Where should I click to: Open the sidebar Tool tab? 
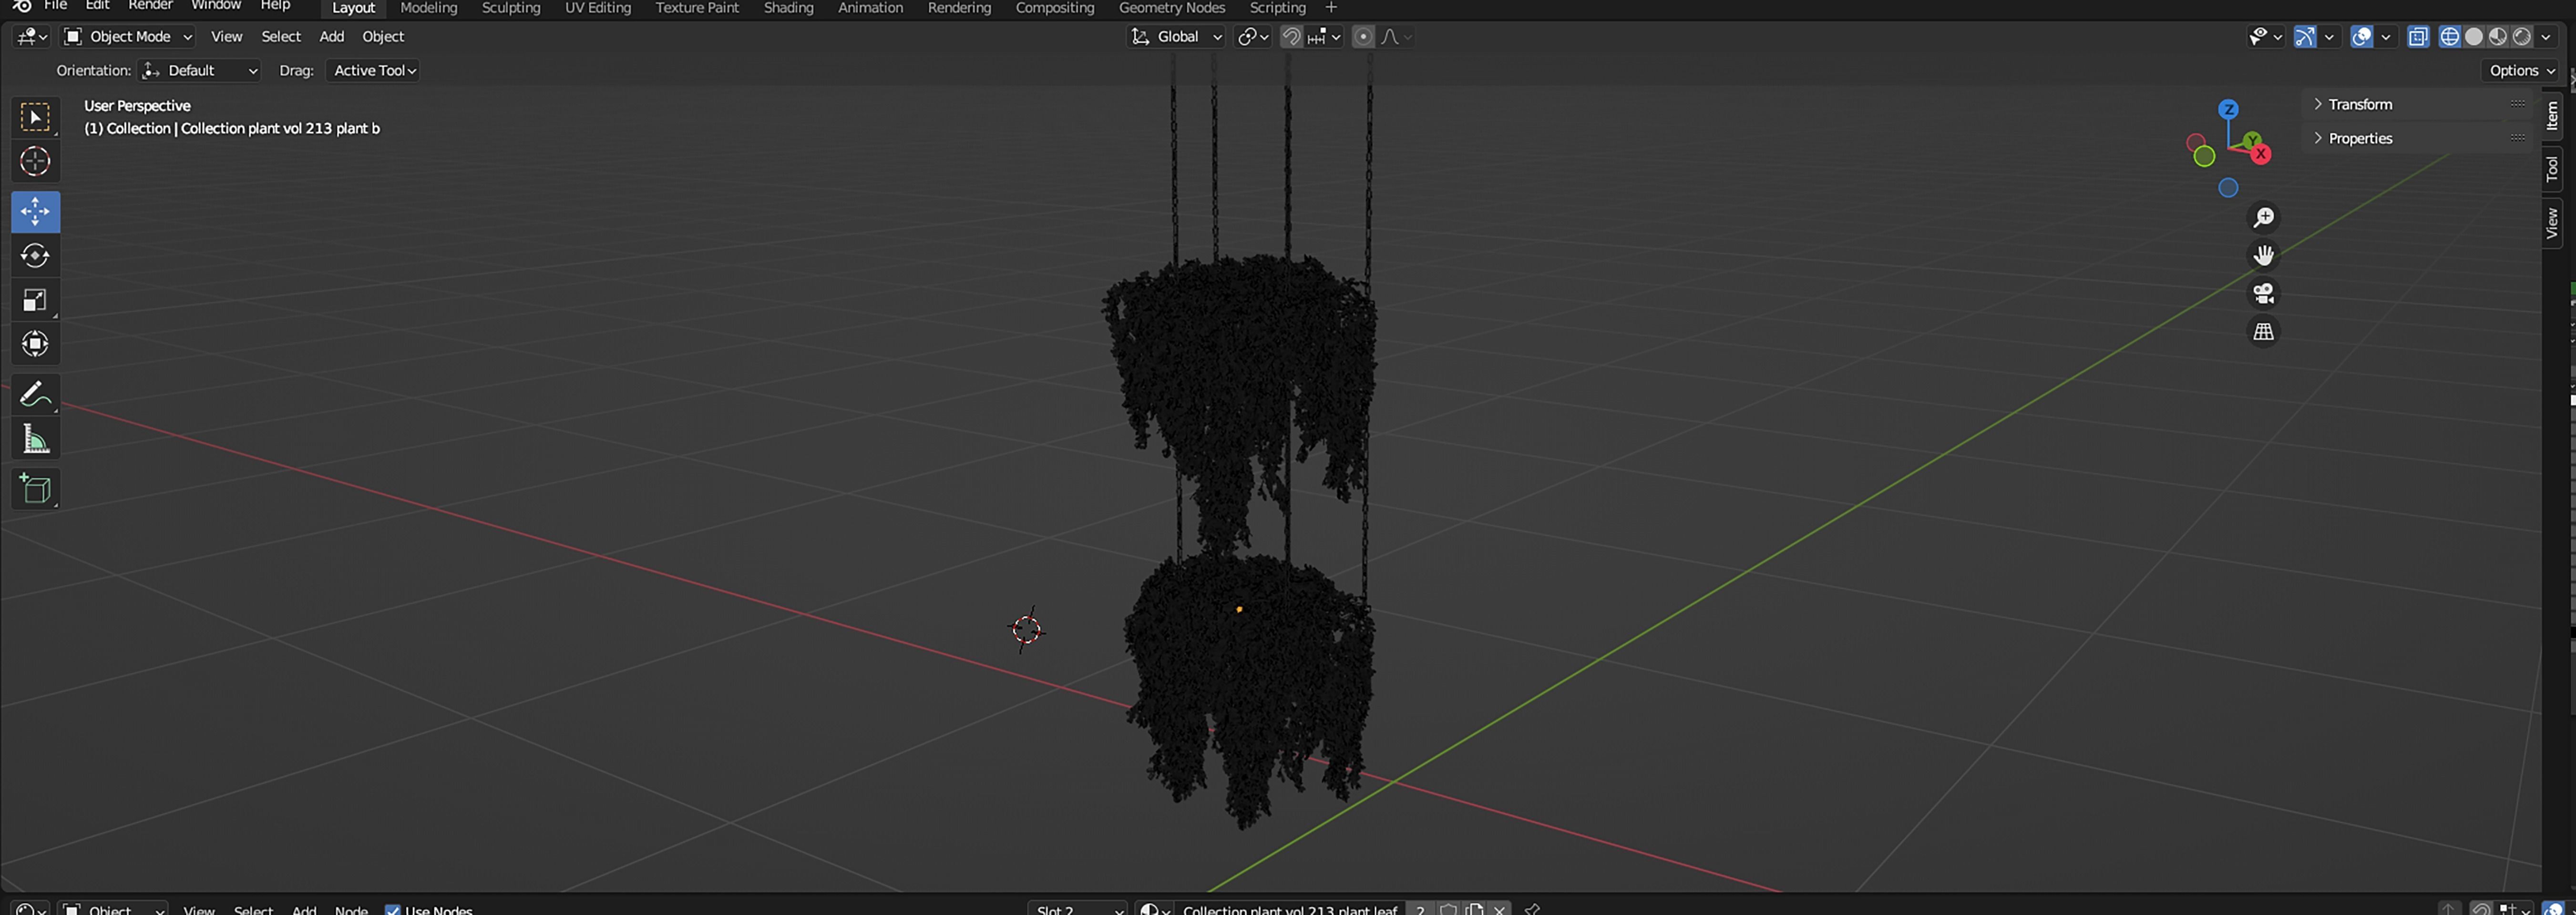[2552, 168]
